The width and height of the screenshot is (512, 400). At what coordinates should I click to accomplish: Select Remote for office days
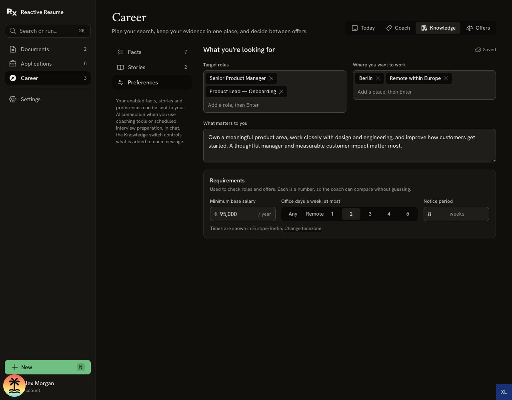(x=315, y=214)
